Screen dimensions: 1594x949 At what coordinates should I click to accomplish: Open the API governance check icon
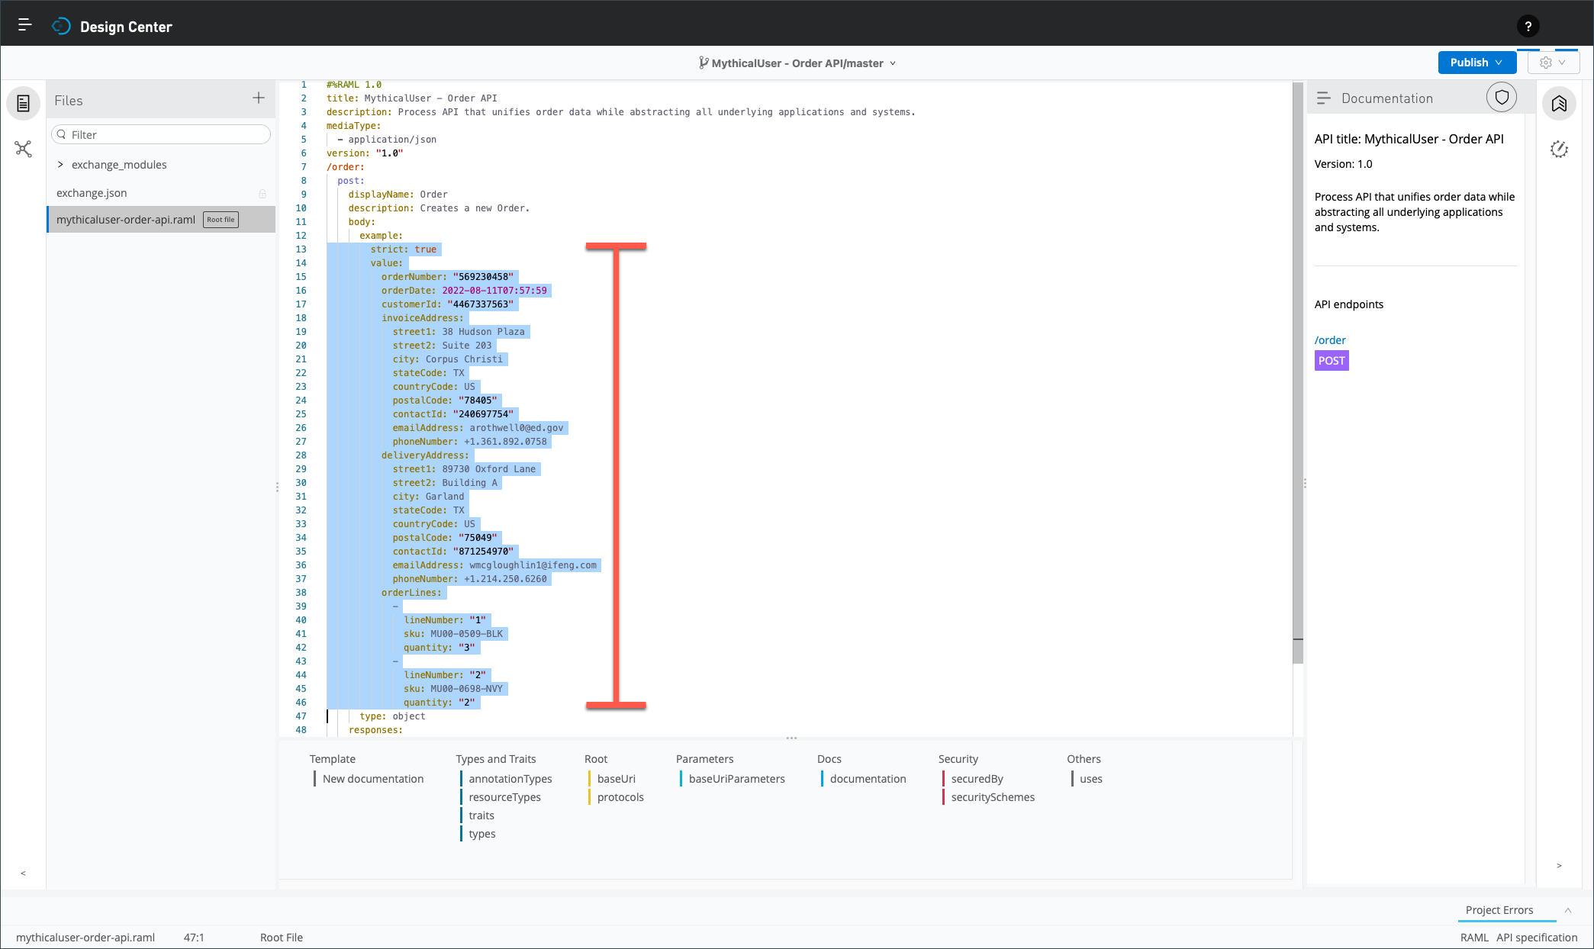[x=1559, y=150]
